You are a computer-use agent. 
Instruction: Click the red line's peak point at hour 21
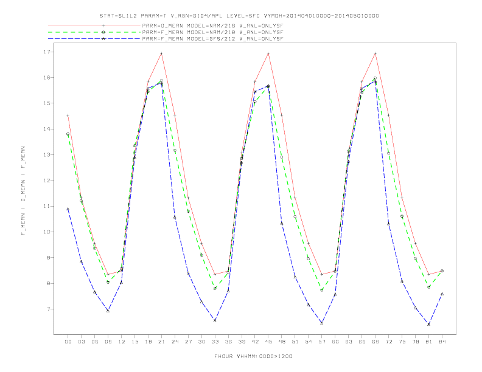tap(161, 53)
